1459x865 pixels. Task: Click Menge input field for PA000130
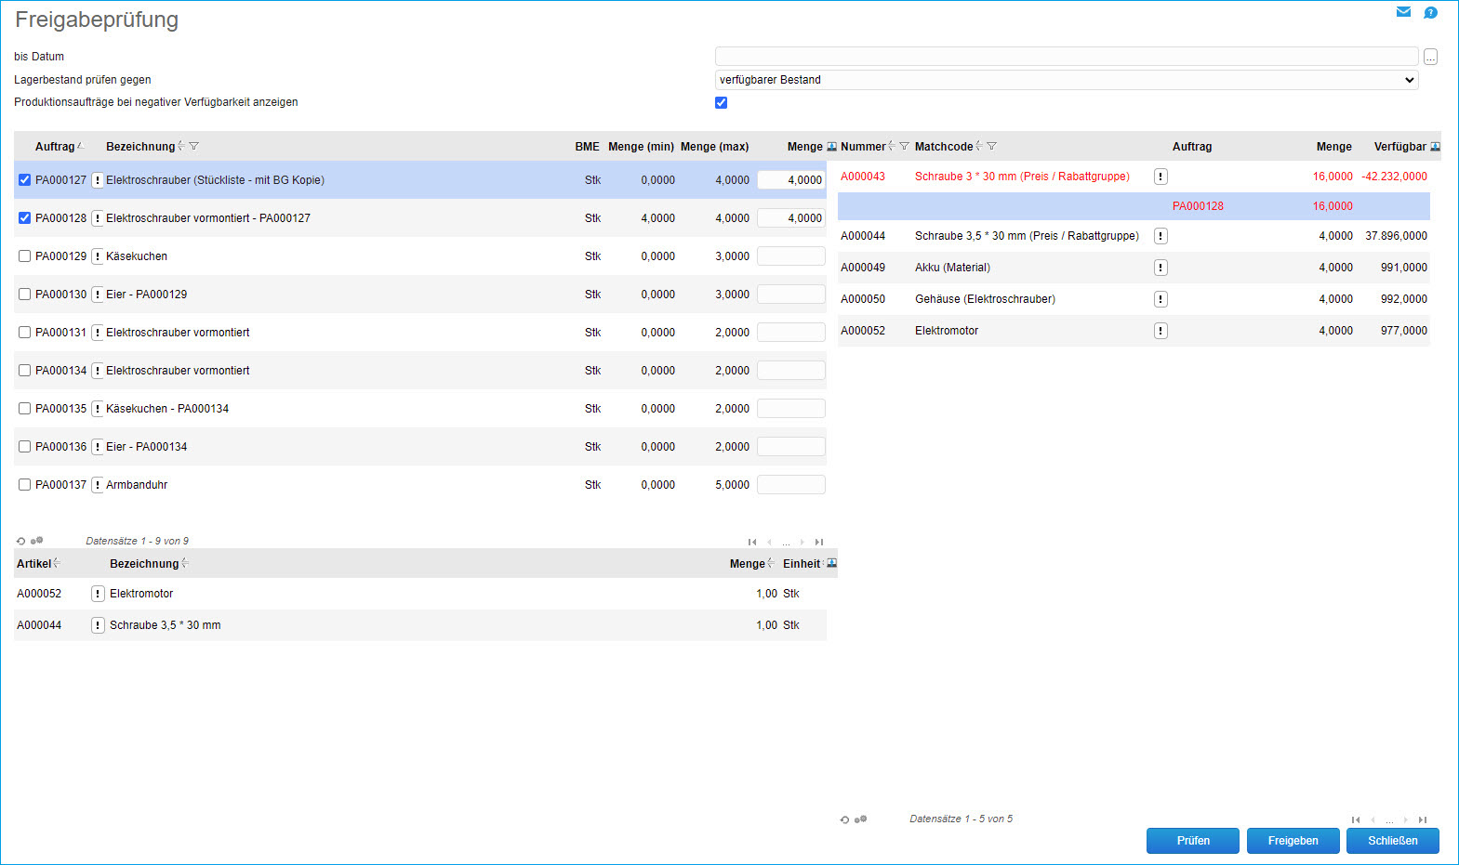[790, 295]
